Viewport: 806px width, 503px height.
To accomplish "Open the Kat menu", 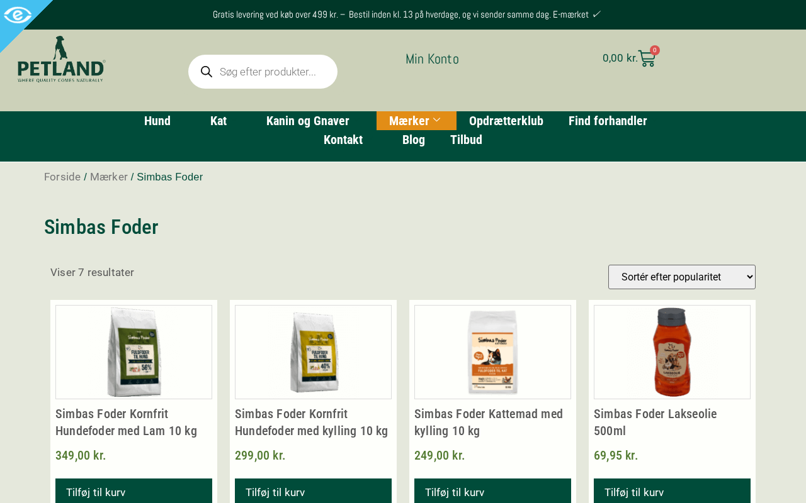I will (219, 121).
